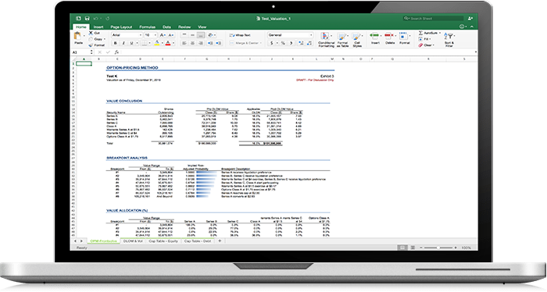Open the View ribbon tab
The width and height of the screenshot is (547, 292).
click(x=202, y=27)
